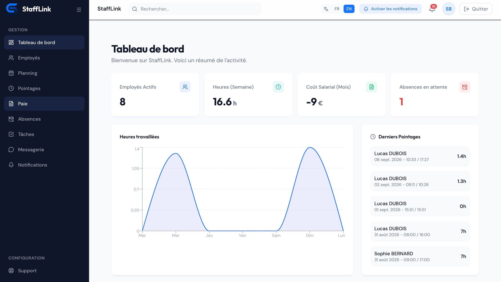
Task: Open the Employés Actifs card showing 8
Action: [x=155, y=95]
